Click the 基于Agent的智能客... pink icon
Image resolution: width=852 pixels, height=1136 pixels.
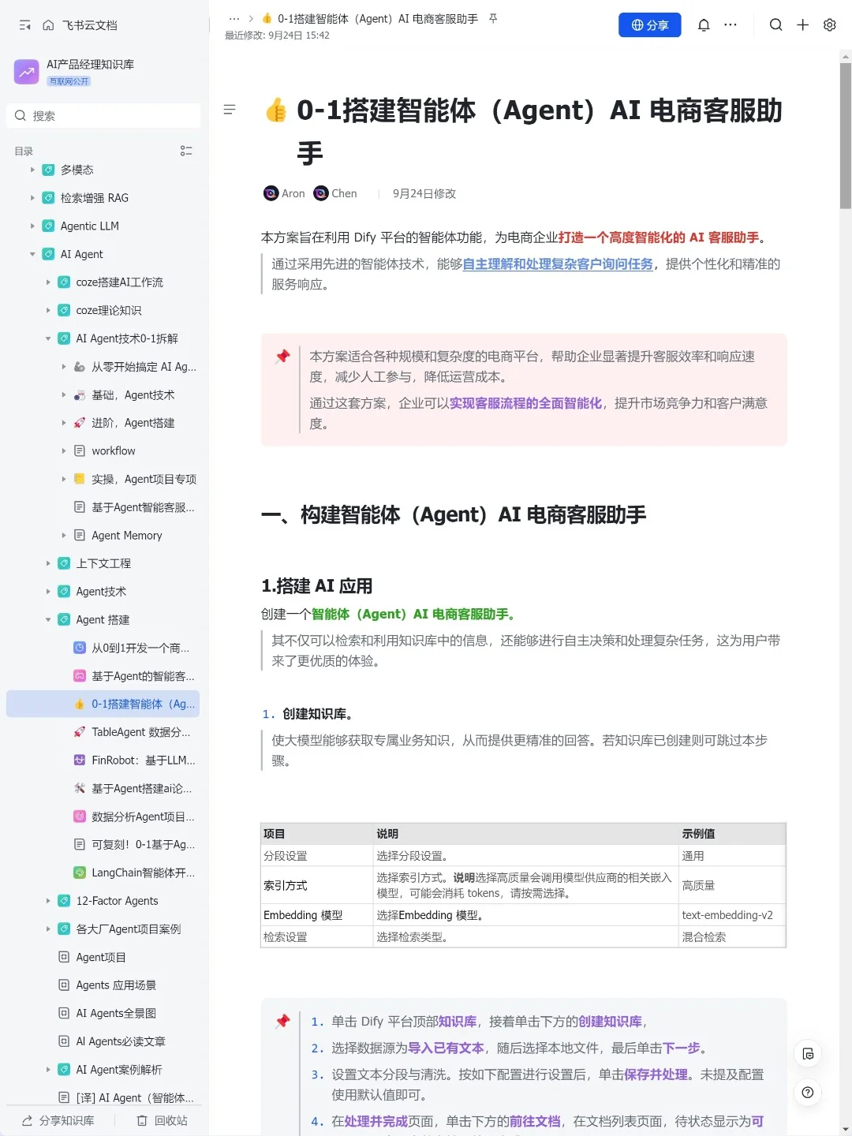(80, 676)
